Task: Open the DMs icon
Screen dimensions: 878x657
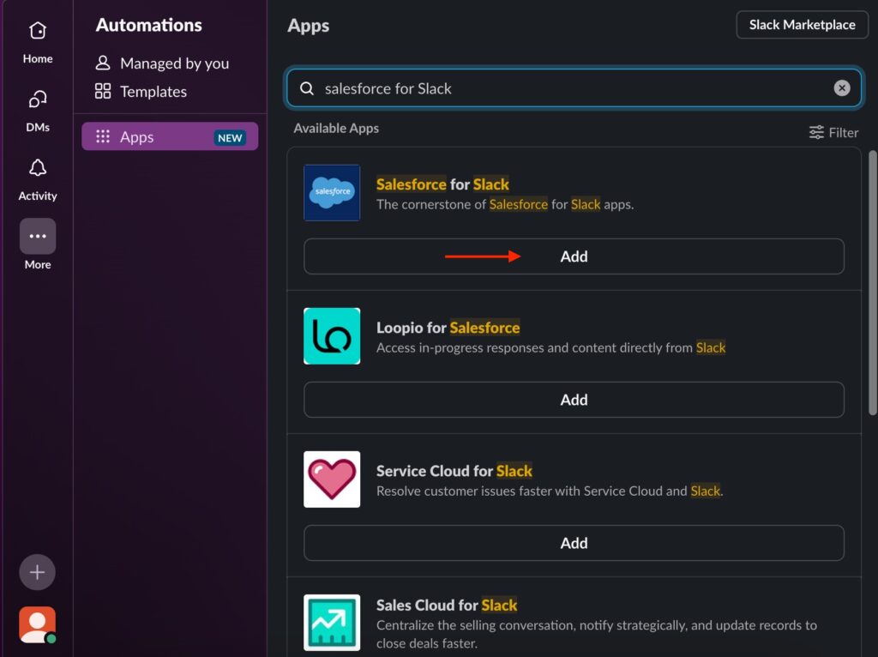Action: click(x=37, y=100)
